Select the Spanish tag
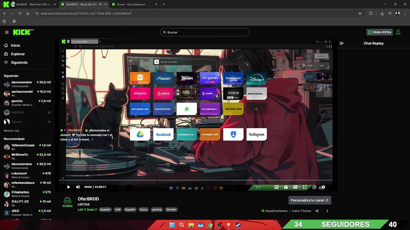 pos(105,210)
